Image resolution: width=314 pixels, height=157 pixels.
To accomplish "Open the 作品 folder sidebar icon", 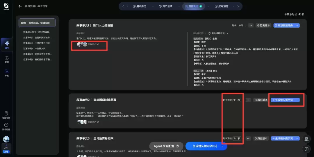I will pyautogui.click(x=7, y=72).
